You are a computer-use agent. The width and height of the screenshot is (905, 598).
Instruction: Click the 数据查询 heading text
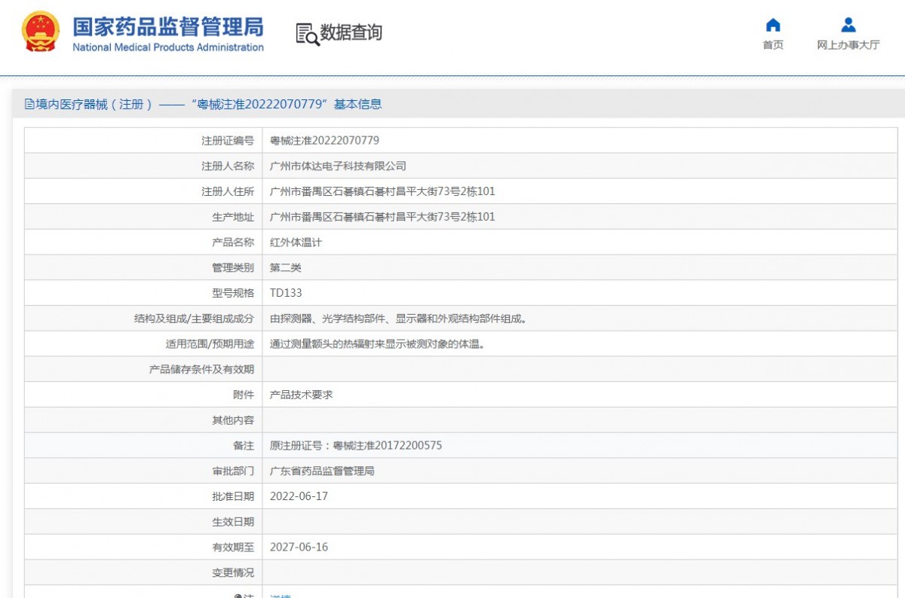click(351, 32)
